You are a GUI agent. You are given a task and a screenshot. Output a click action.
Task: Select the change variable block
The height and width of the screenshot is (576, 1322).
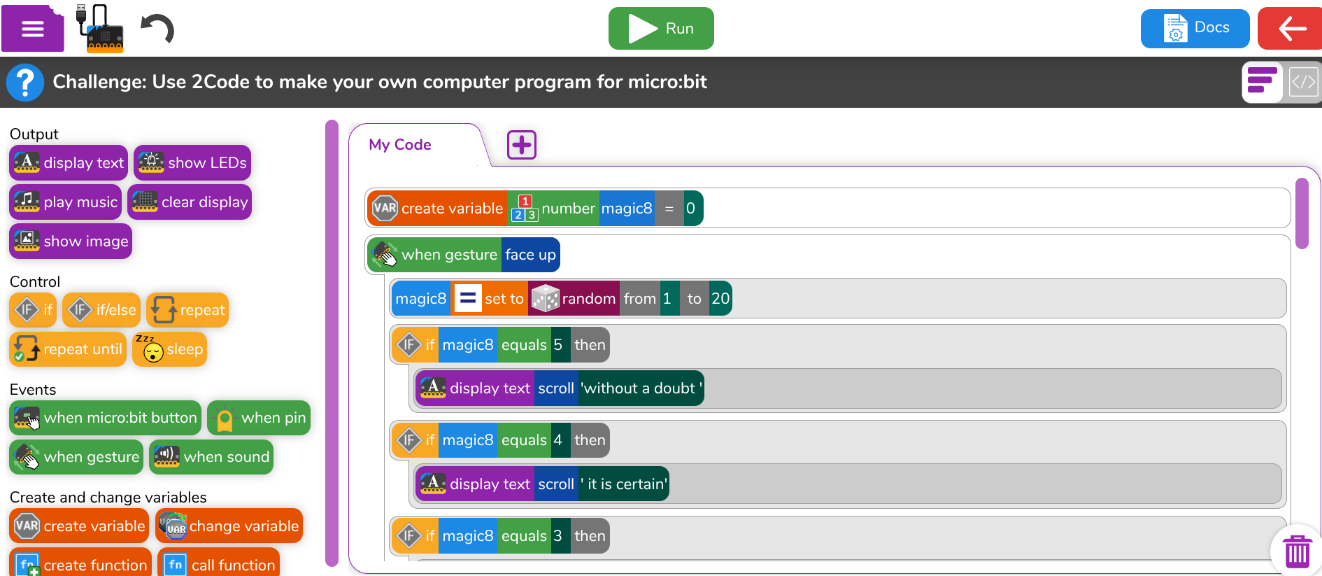tap(229, 526)
